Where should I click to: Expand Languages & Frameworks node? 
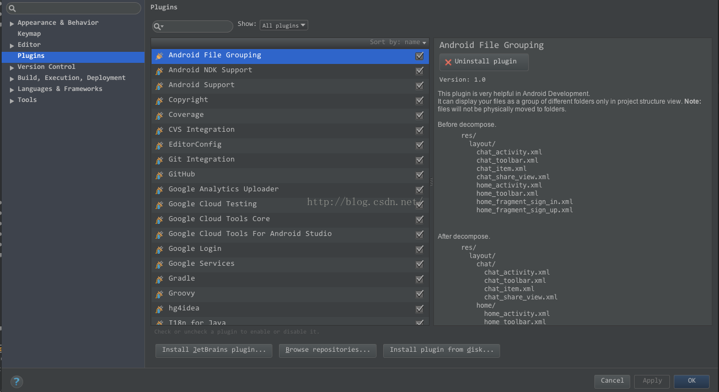click(12, 89)
